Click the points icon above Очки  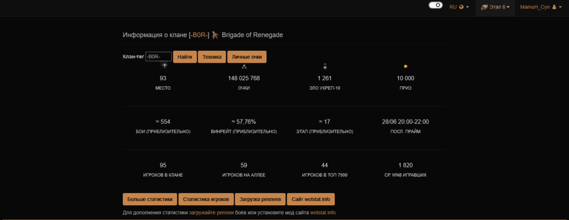244,66
